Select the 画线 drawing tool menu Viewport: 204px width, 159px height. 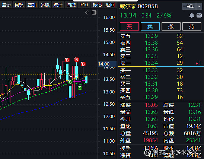[x=71, y=5]
